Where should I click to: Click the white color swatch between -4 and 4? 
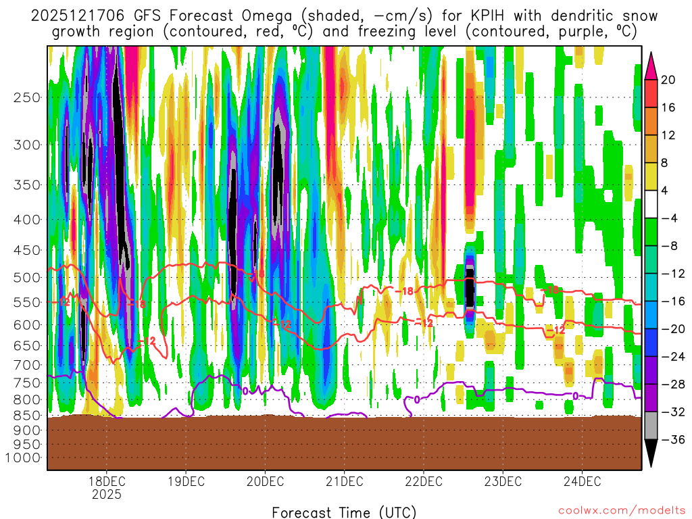[x=651, y=204]
